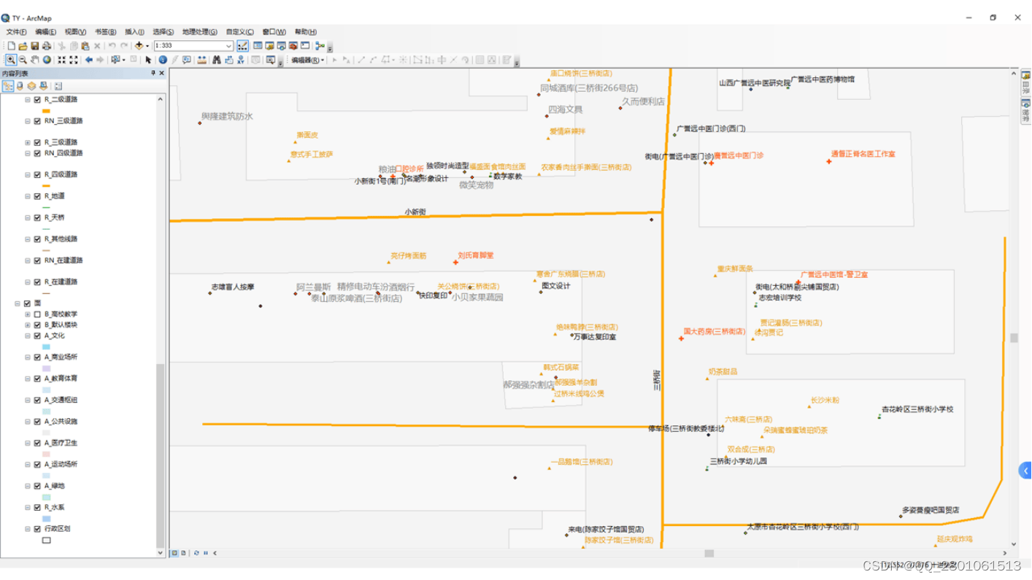This screenshot has width=1032, height=580.
Task: Select the Identify tool
Action: 163,60
